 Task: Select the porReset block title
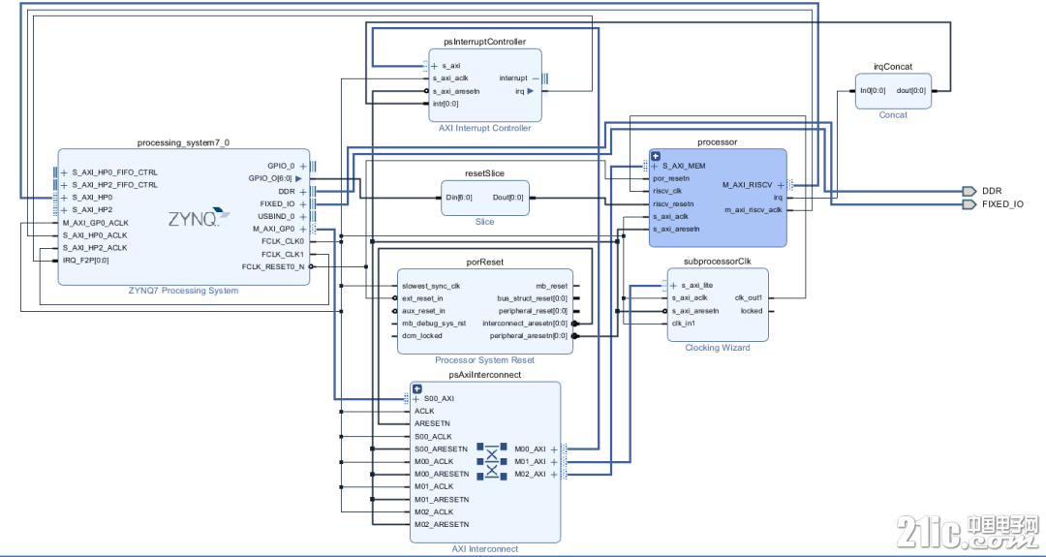point(485,263)
